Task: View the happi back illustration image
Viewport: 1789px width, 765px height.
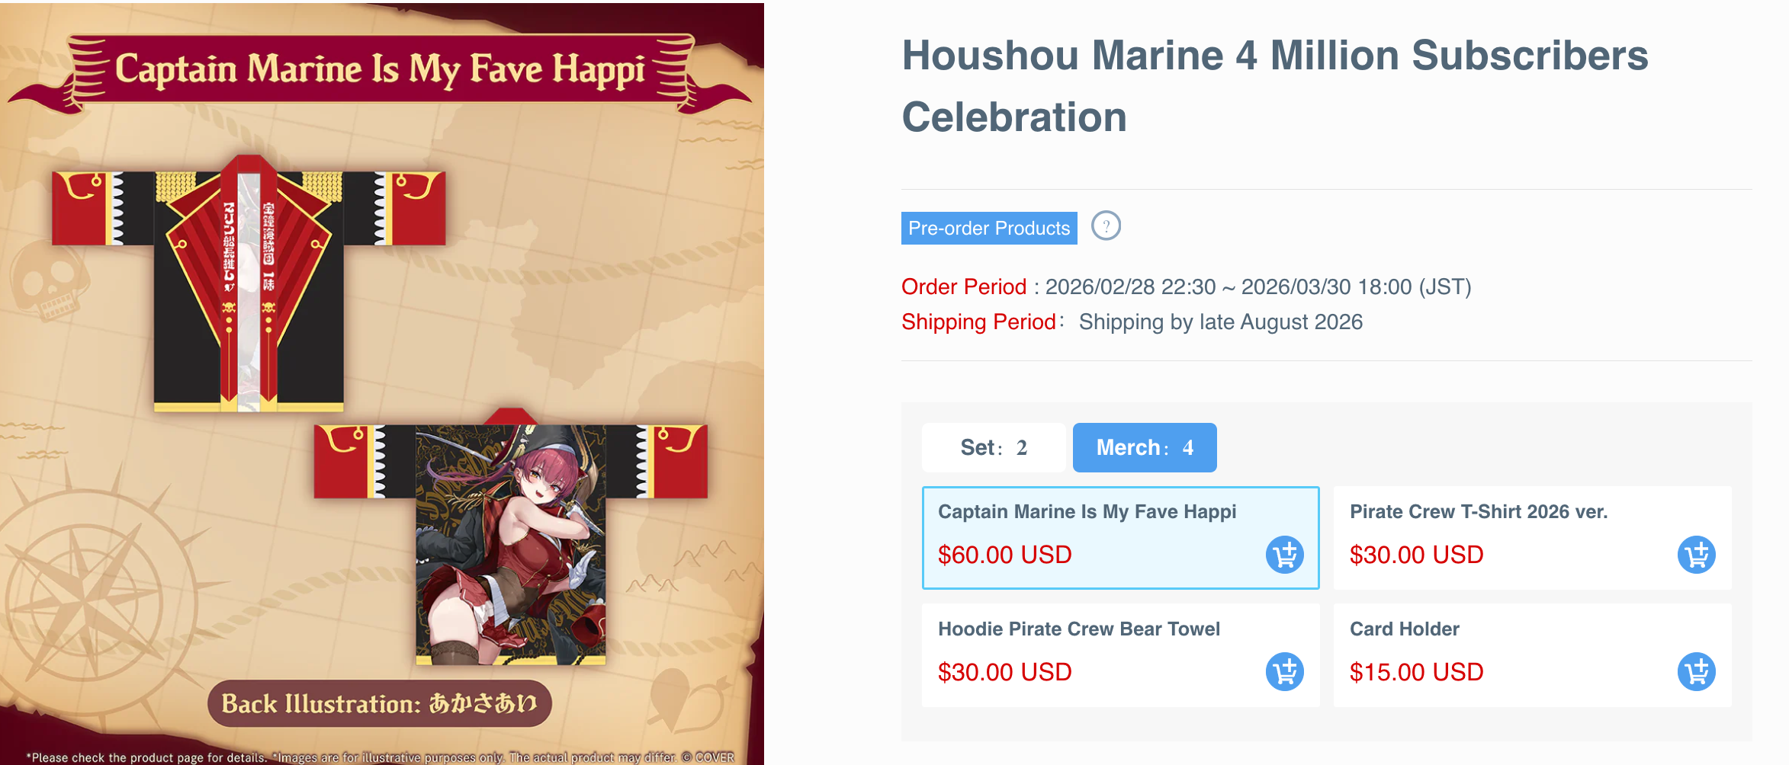Action: [x=511, y=536]
